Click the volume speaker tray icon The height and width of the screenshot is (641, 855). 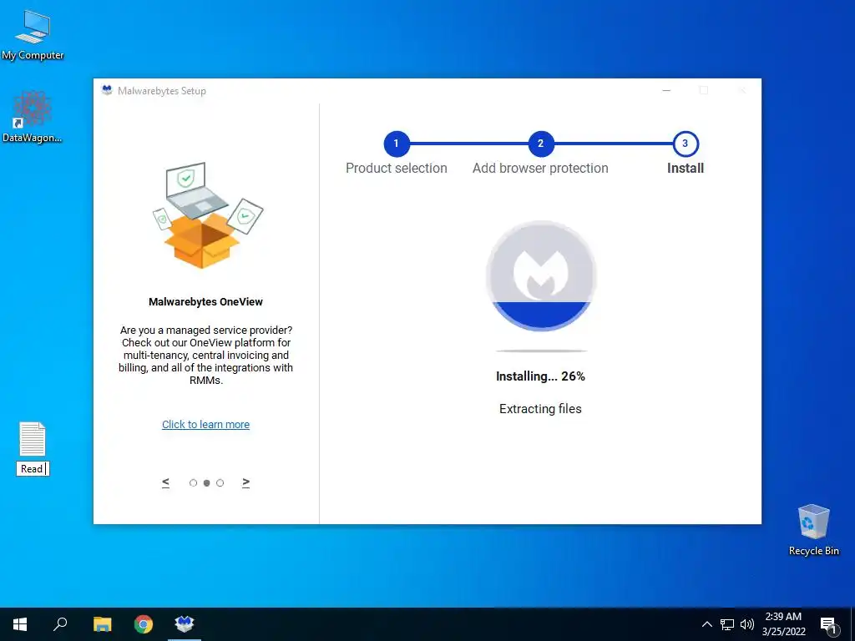(747, 624)
